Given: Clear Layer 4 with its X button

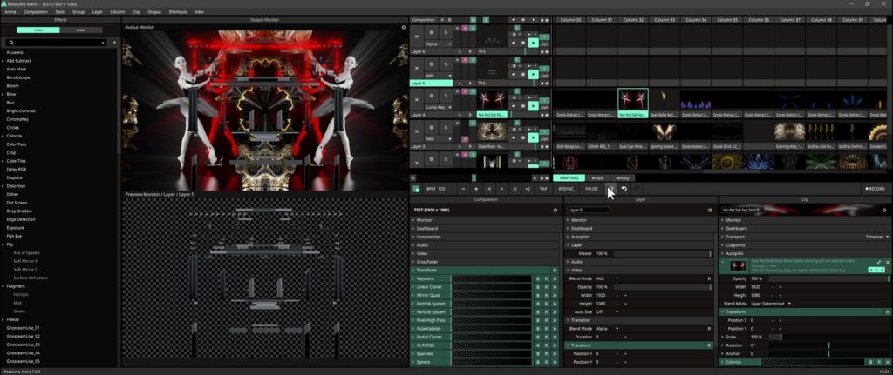Looking at the screenshot, I should click(417, 99).
